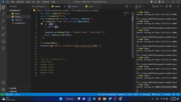Change the UTF-8 encoding setting

(130, 94)
